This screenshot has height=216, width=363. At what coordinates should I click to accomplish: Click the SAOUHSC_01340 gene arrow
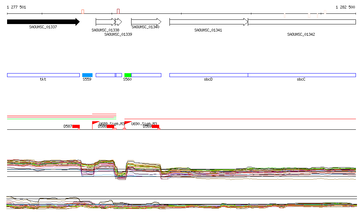(146, 22)
